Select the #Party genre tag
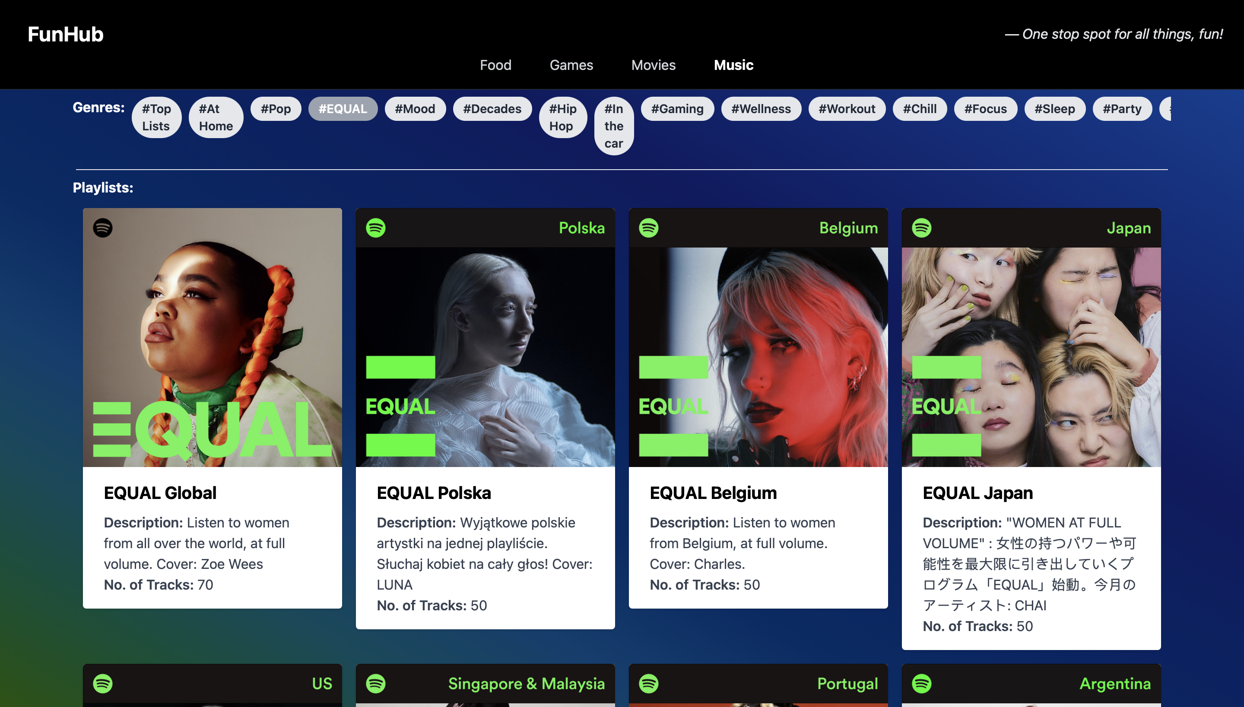Viewport: 1244px width, 707px height. coord(1121,109)
